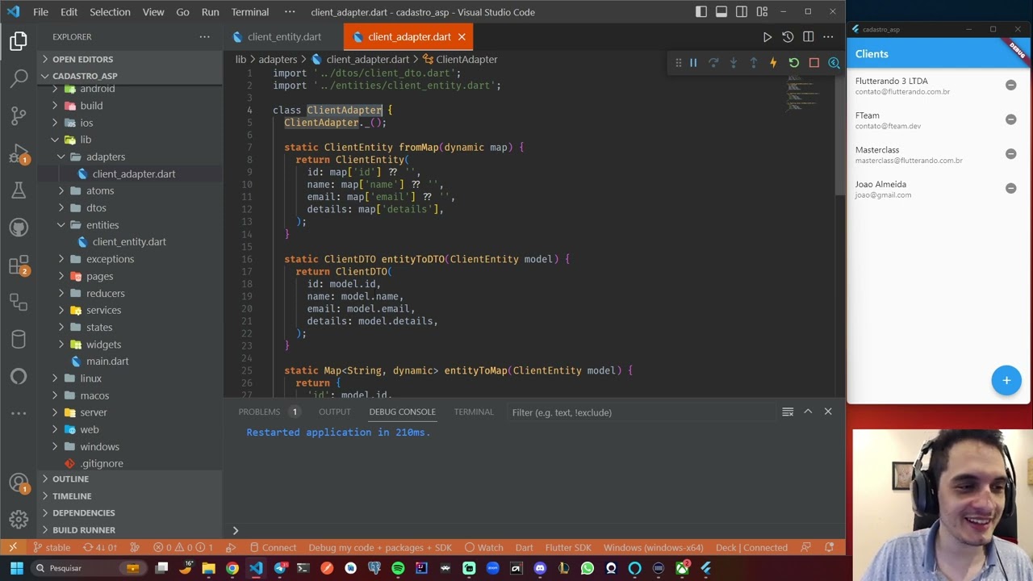
Task: Click Flutter SDK in status bar
Action: coord(568,547)
